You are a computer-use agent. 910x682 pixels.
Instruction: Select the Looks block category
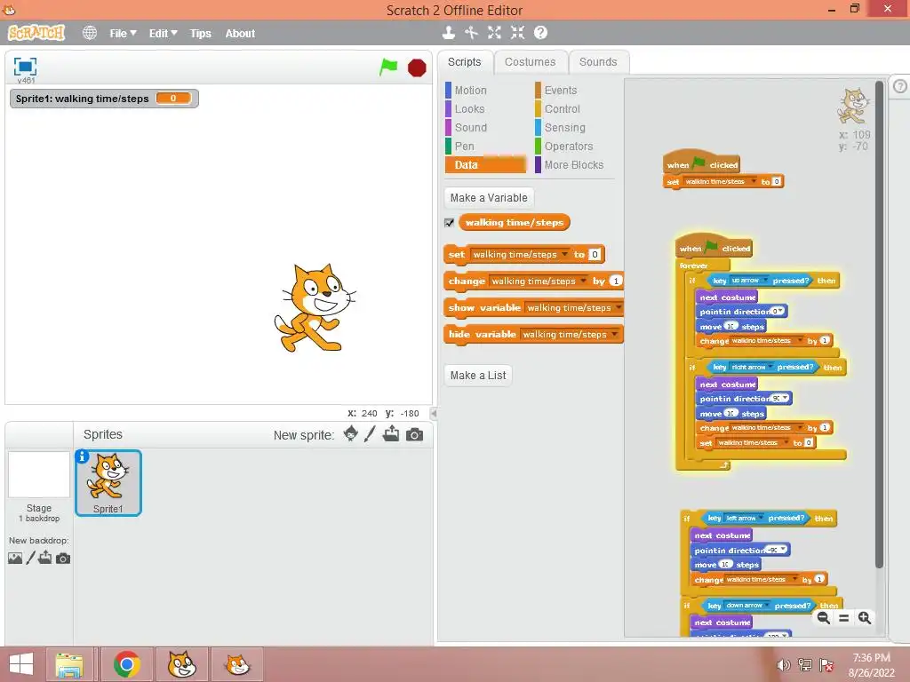click(x=469, y=109)
